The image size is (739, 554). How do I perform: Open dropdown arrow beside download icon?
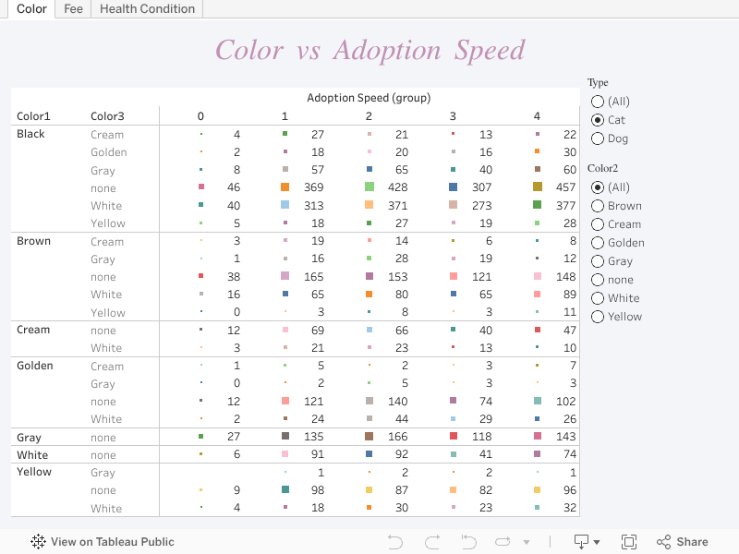[x=597, y=543]
